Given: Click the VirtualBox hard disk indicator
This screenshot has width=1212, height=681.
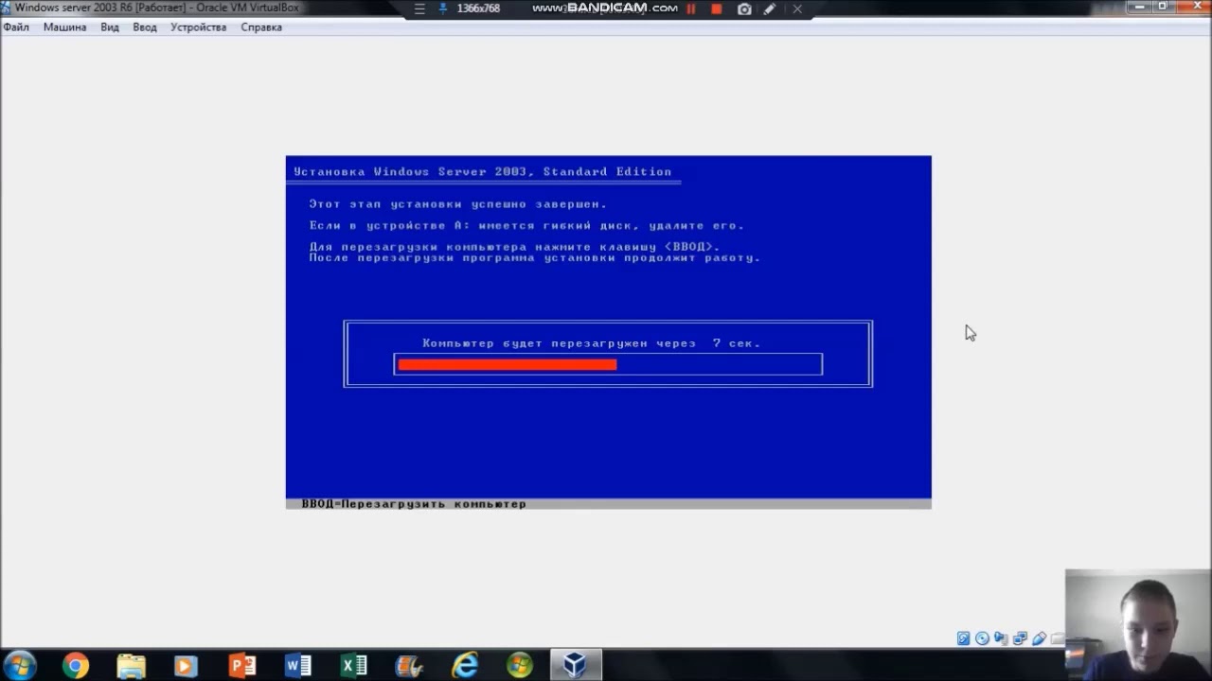Looking at the screenshot, I should (963, 638).
